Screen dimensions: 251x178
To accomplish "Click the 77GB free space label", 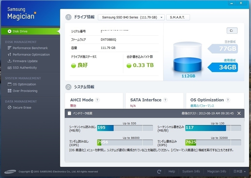I will pyautogui.click(x=223, y=49).
